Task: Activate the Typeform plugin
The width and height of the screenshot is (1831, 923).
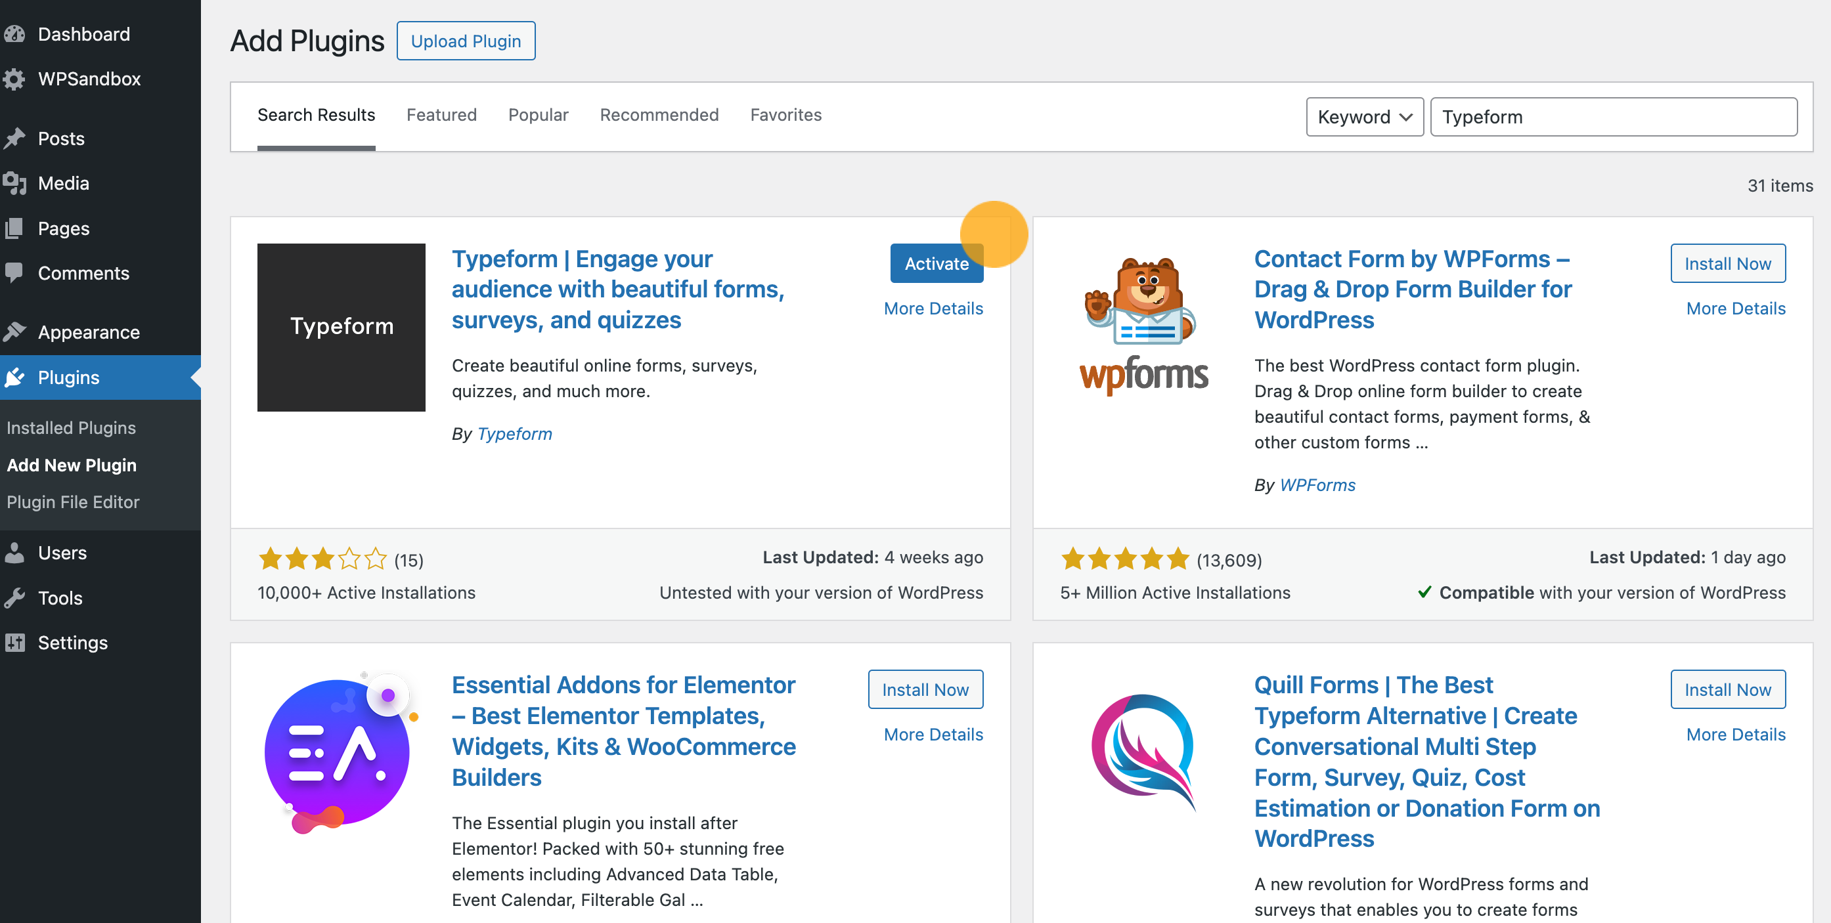Action: (936, 264)
